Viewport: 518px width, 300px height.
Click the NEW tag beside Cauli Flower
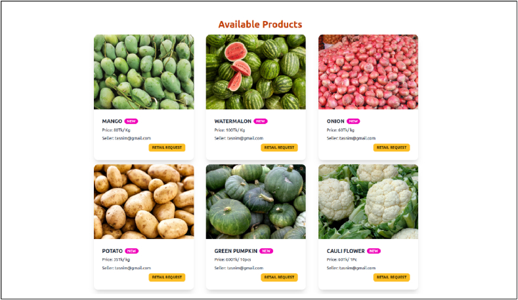pyautogui.click(x=374, y=252)
